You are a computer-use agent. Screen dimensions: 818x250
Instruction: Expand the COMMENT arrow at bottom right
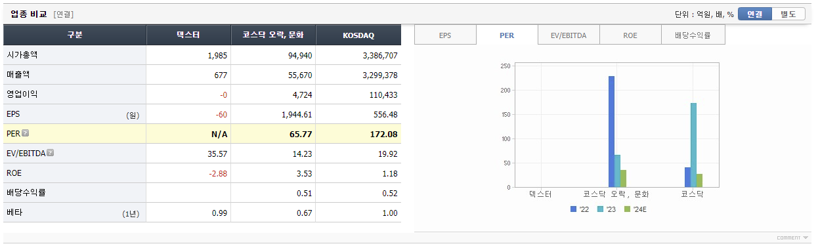[x=793, y=238]
